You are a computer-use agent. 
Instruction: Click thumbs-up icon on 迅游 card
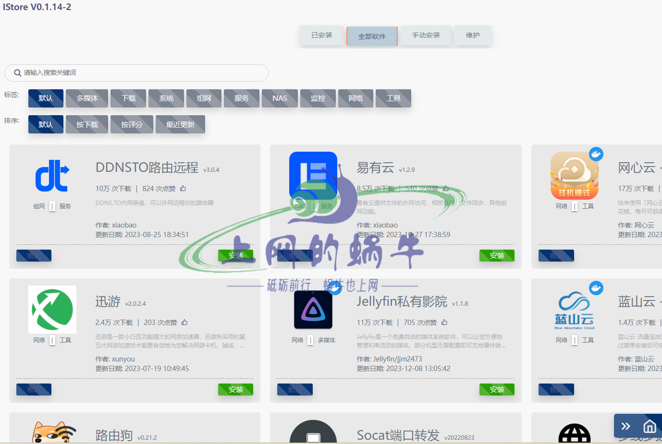[184, 323]
